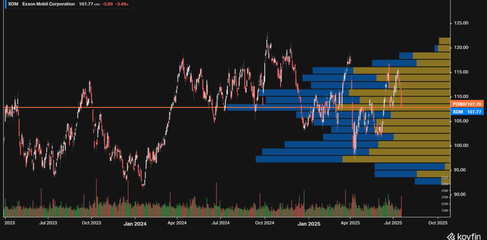Click the 10M volume axis label
Image resolution: width=487 pixels, height=240 pixels.
tap(445, 211)
